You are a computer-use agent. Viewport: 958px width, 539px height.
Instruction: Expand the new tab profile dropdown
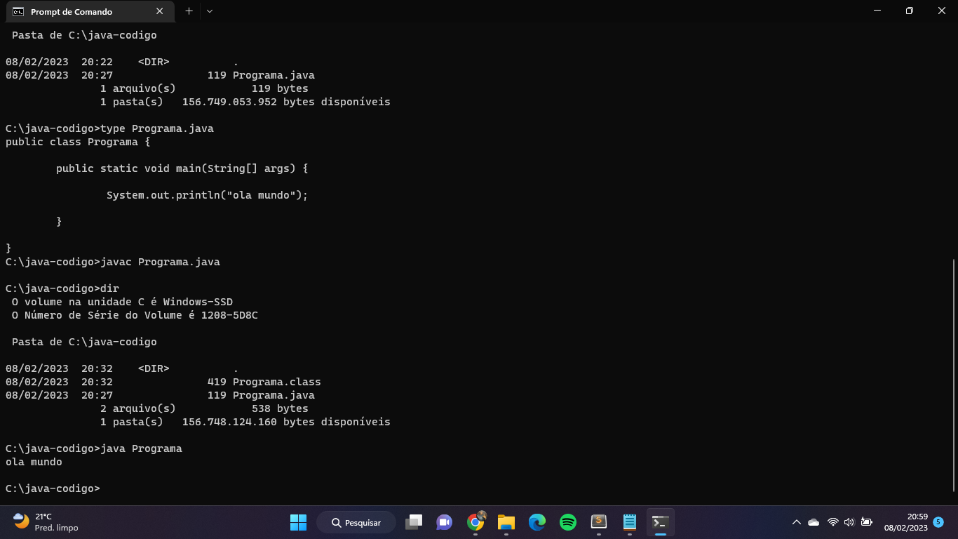(x=210, y=11)
